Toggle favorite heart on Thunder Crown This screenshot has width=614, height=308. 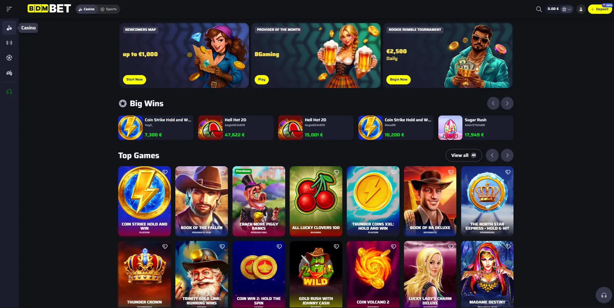click(x=165, y=246)
